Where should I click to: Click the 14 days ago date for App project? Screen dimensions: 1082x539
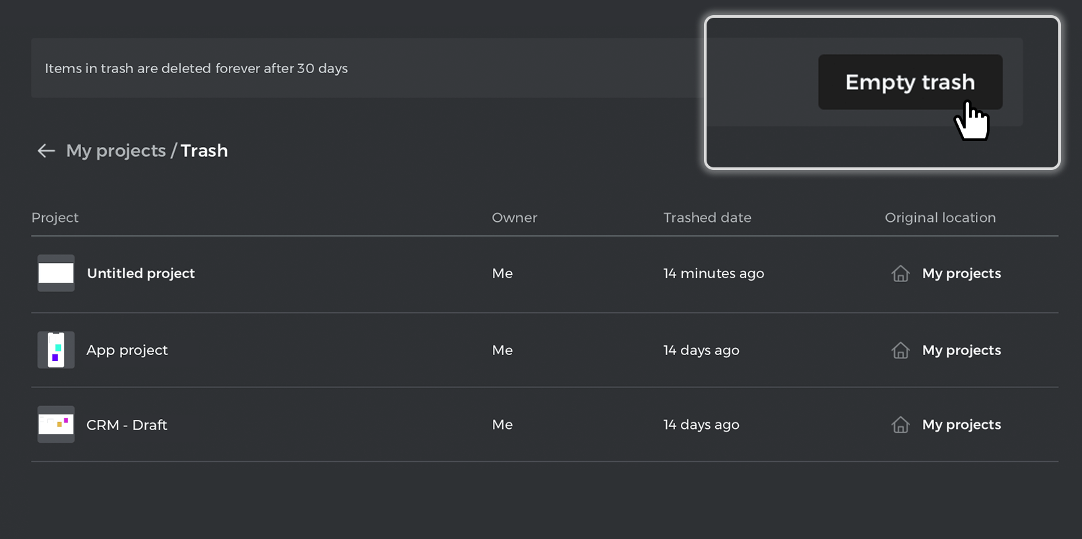701,351
